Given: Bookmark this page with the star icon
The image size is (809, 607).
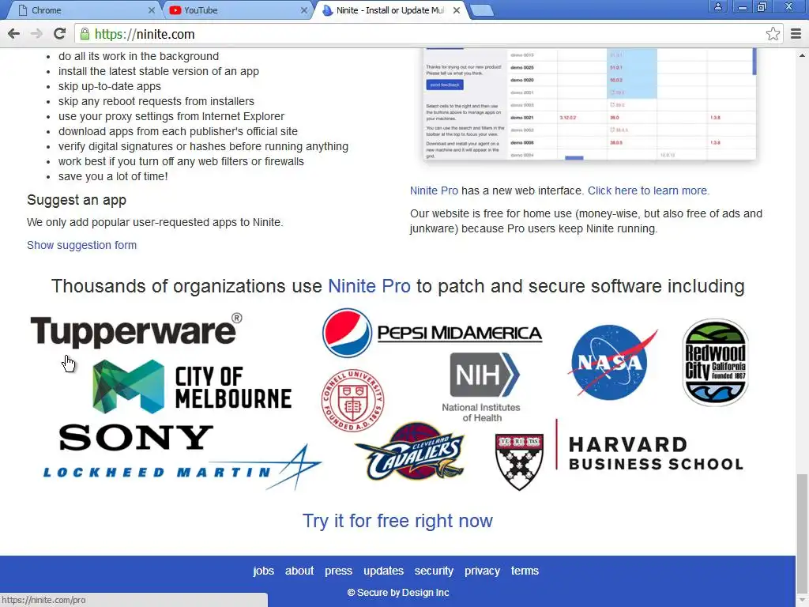Looking at the screenshot, I should click(773, 34).
